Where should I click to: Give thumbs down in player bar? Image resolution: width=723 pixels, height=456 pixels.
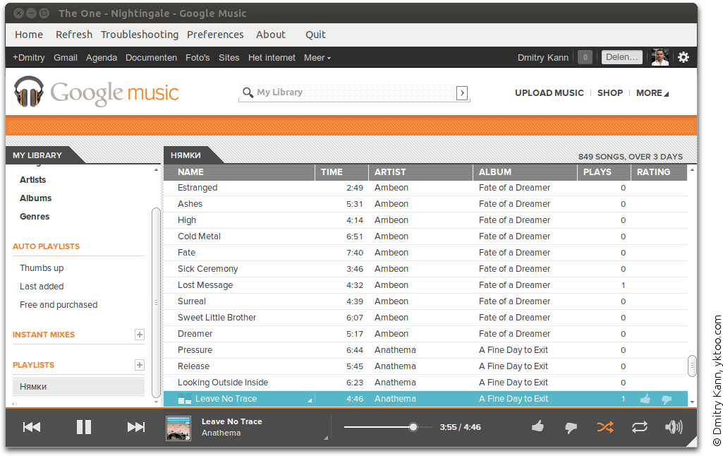pos(571,428)
